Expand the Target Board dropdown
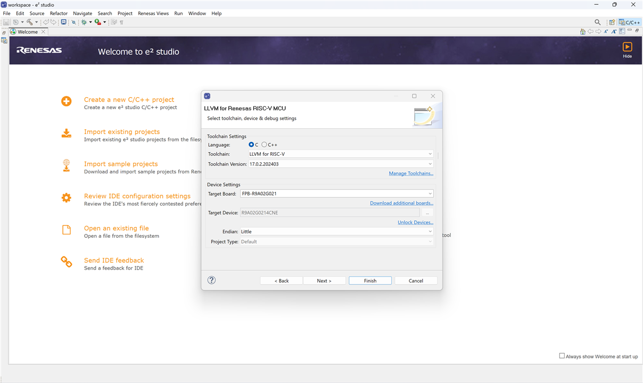 click(x=430, y=194)
